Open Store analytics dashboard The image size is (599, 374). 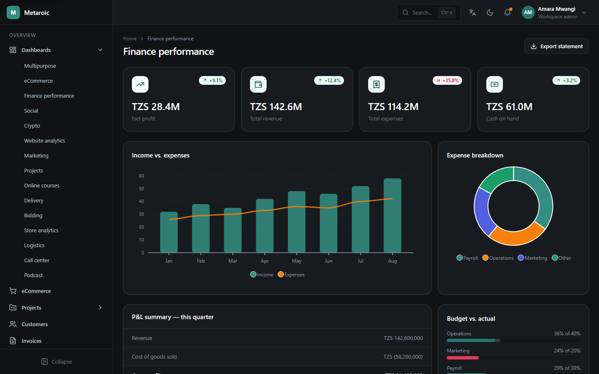click(x=41, y=230)
